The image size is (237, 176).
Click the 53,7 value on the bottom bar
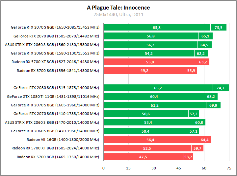pos(188,157)
